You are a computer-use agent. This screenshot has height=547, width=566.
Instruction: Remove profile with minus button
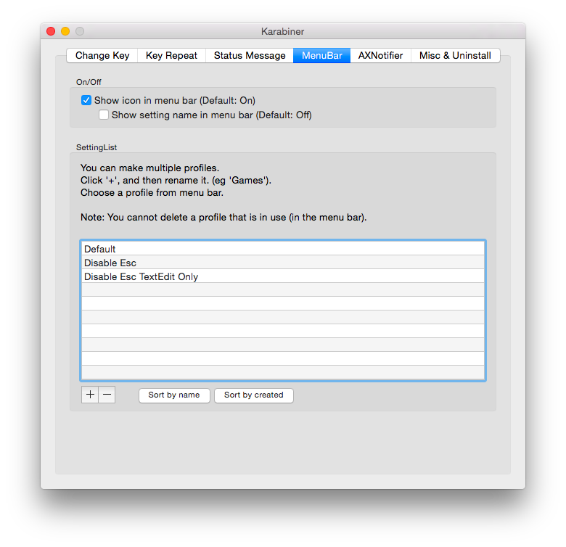107,395
